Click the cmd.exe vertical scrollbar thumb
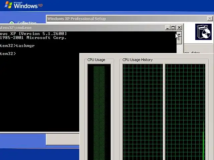 (179, 41)
